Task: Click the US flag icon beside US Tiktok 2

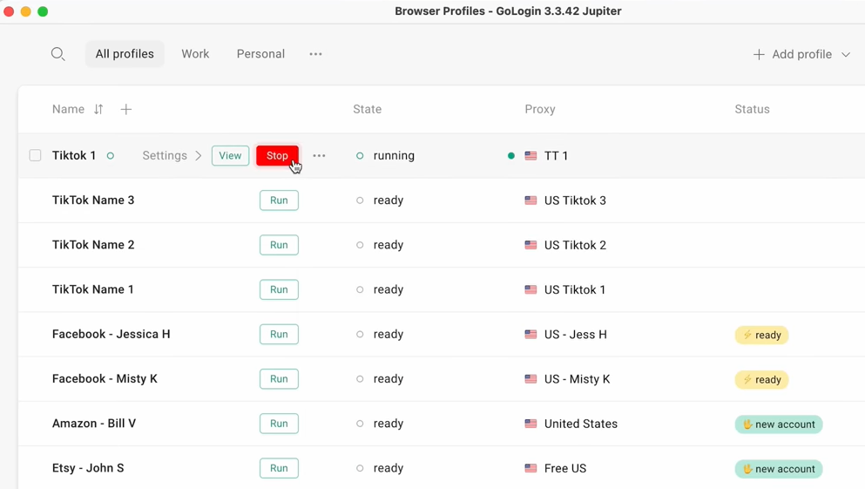Action: coord(530,245)
